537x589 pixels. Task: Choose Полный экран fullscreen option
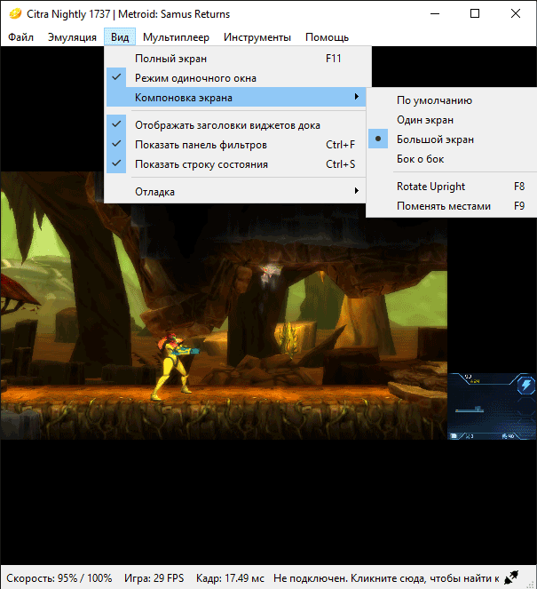(x=236, y=59)
